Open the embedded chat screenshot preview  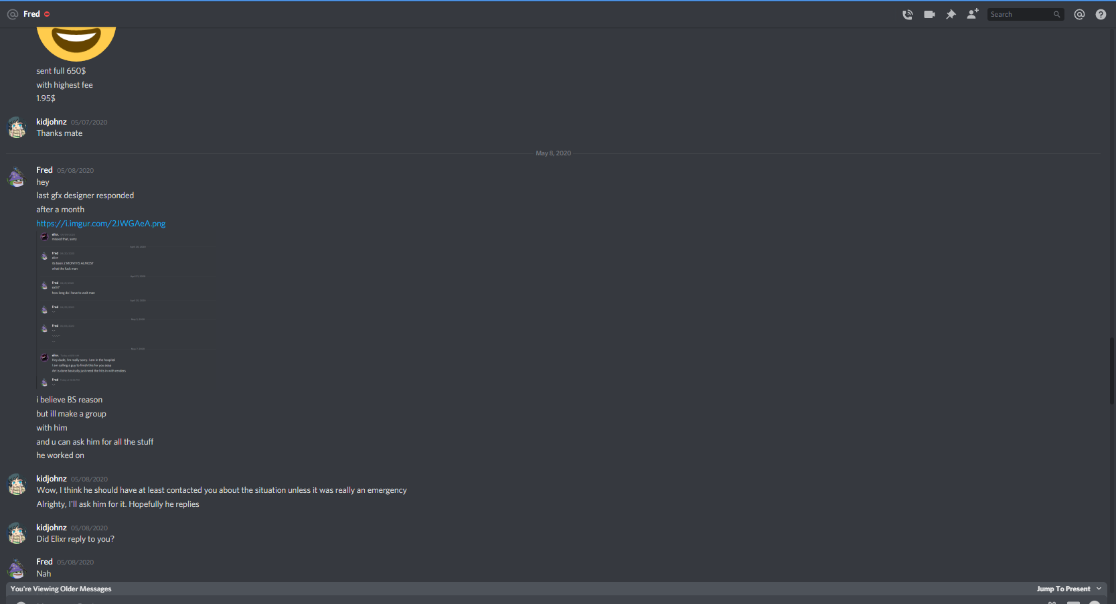pyautogui.click(x=127, y=310)
